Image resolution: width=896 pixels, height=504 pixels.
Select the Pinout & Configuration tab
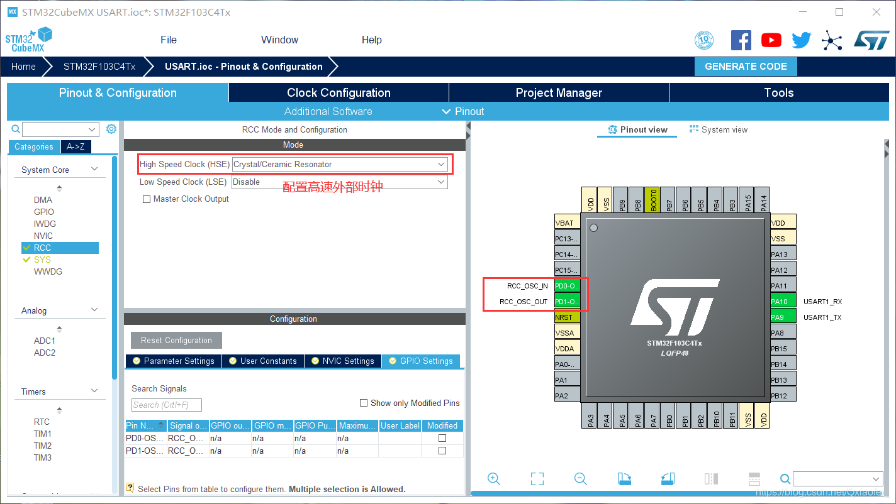click(118, 92)
